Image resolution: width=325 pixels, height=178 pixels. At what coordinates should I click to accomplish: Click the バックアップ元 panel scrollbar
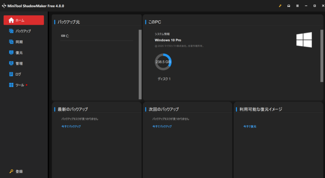(140, 64)
